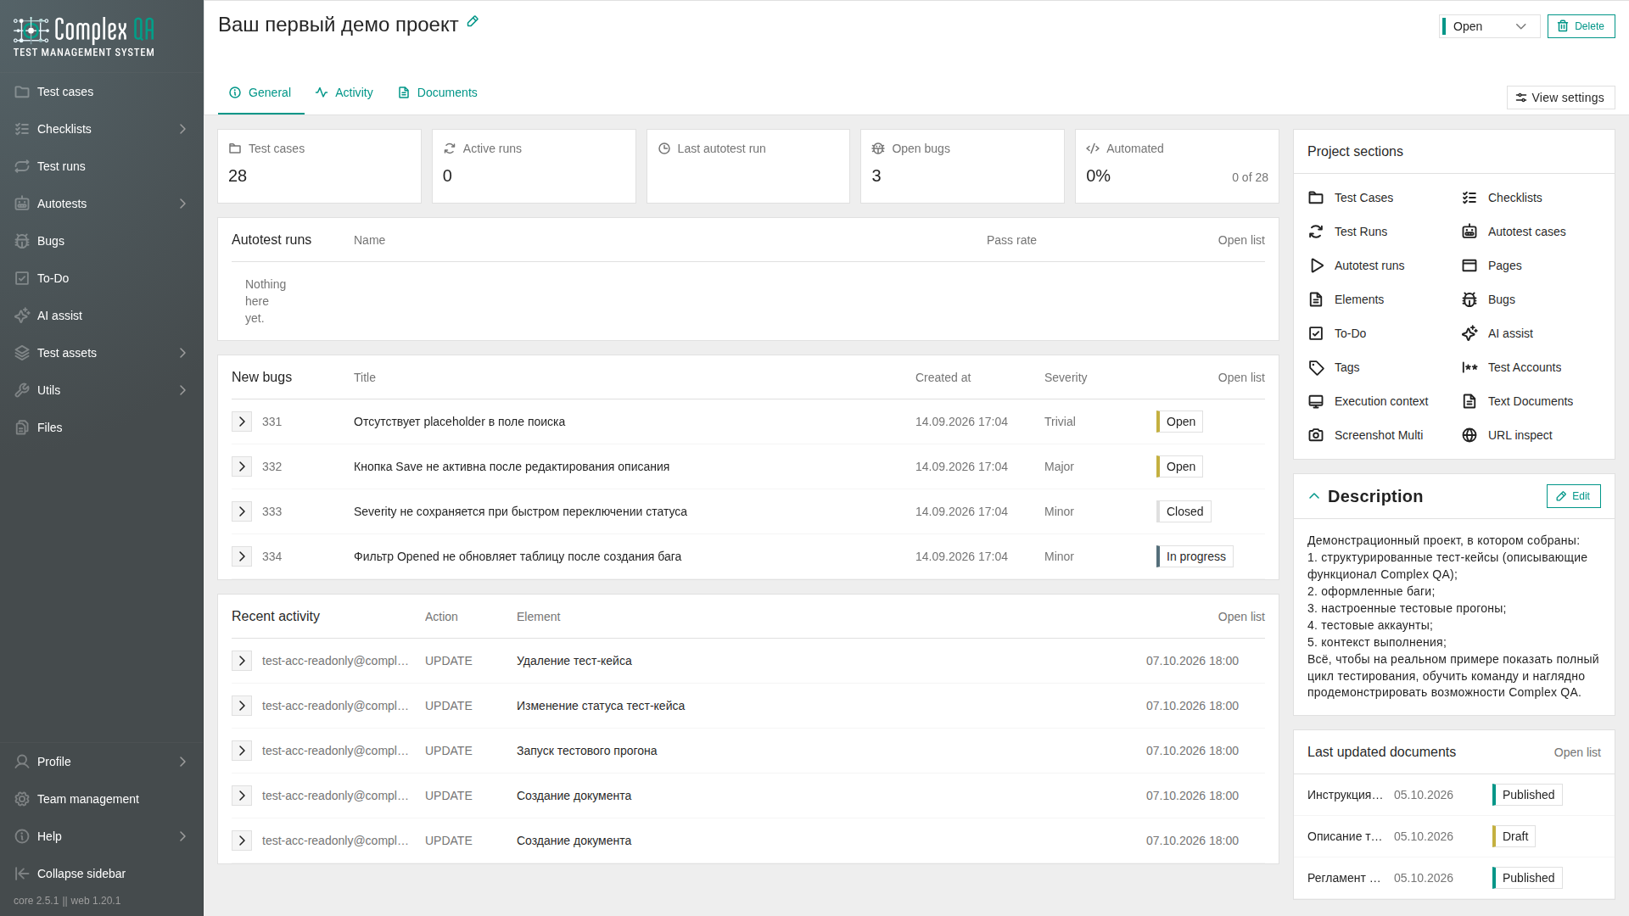Expand Profile submenu in sidebar
Image resolution: width=1629 pixels, height=916 pixels.
(x=182, y=762)
